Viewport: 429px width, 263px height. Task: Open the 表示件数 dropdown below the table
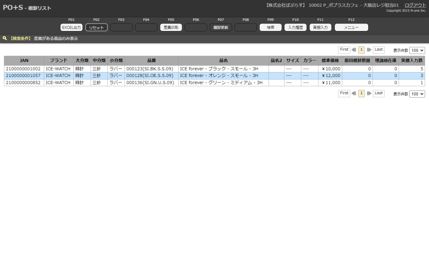[x=417, y=94]
